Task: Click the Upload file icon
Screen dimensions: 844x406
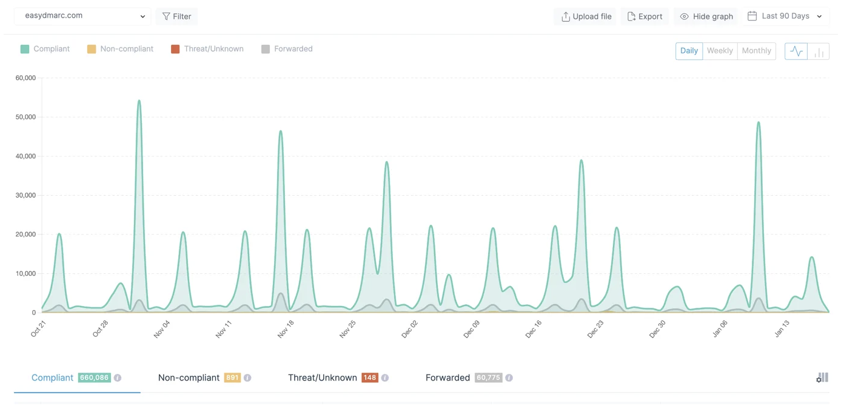Action: (x=565, y=16)
